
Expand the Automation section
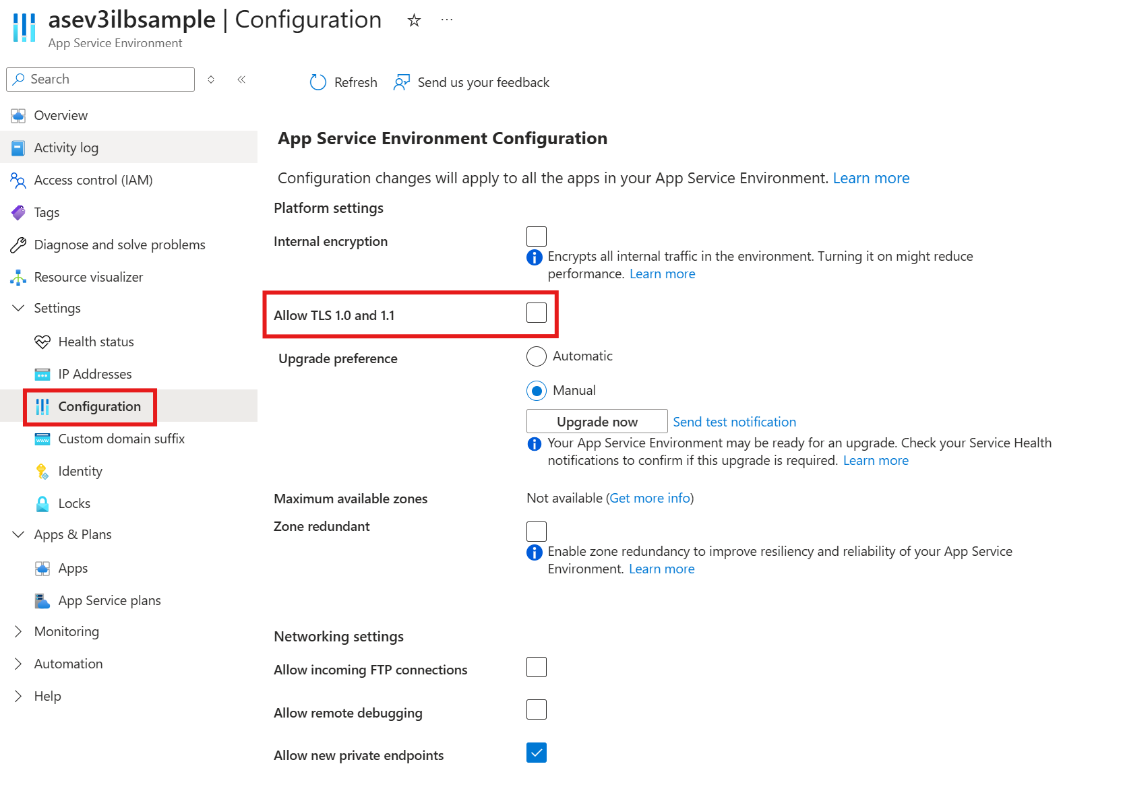[18, 664]
